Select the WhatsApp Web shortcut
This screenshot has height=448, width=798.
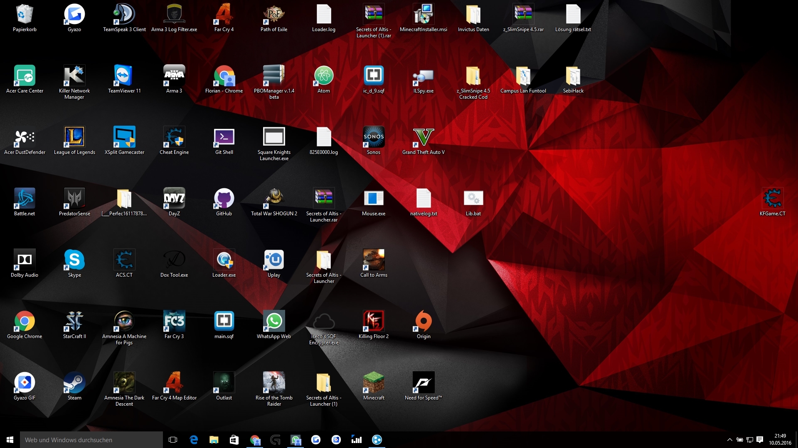pos(274,321)
